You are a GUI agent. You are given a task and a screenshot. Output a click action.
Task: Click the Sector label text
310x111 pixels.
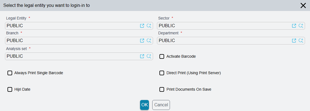(164, 18)
